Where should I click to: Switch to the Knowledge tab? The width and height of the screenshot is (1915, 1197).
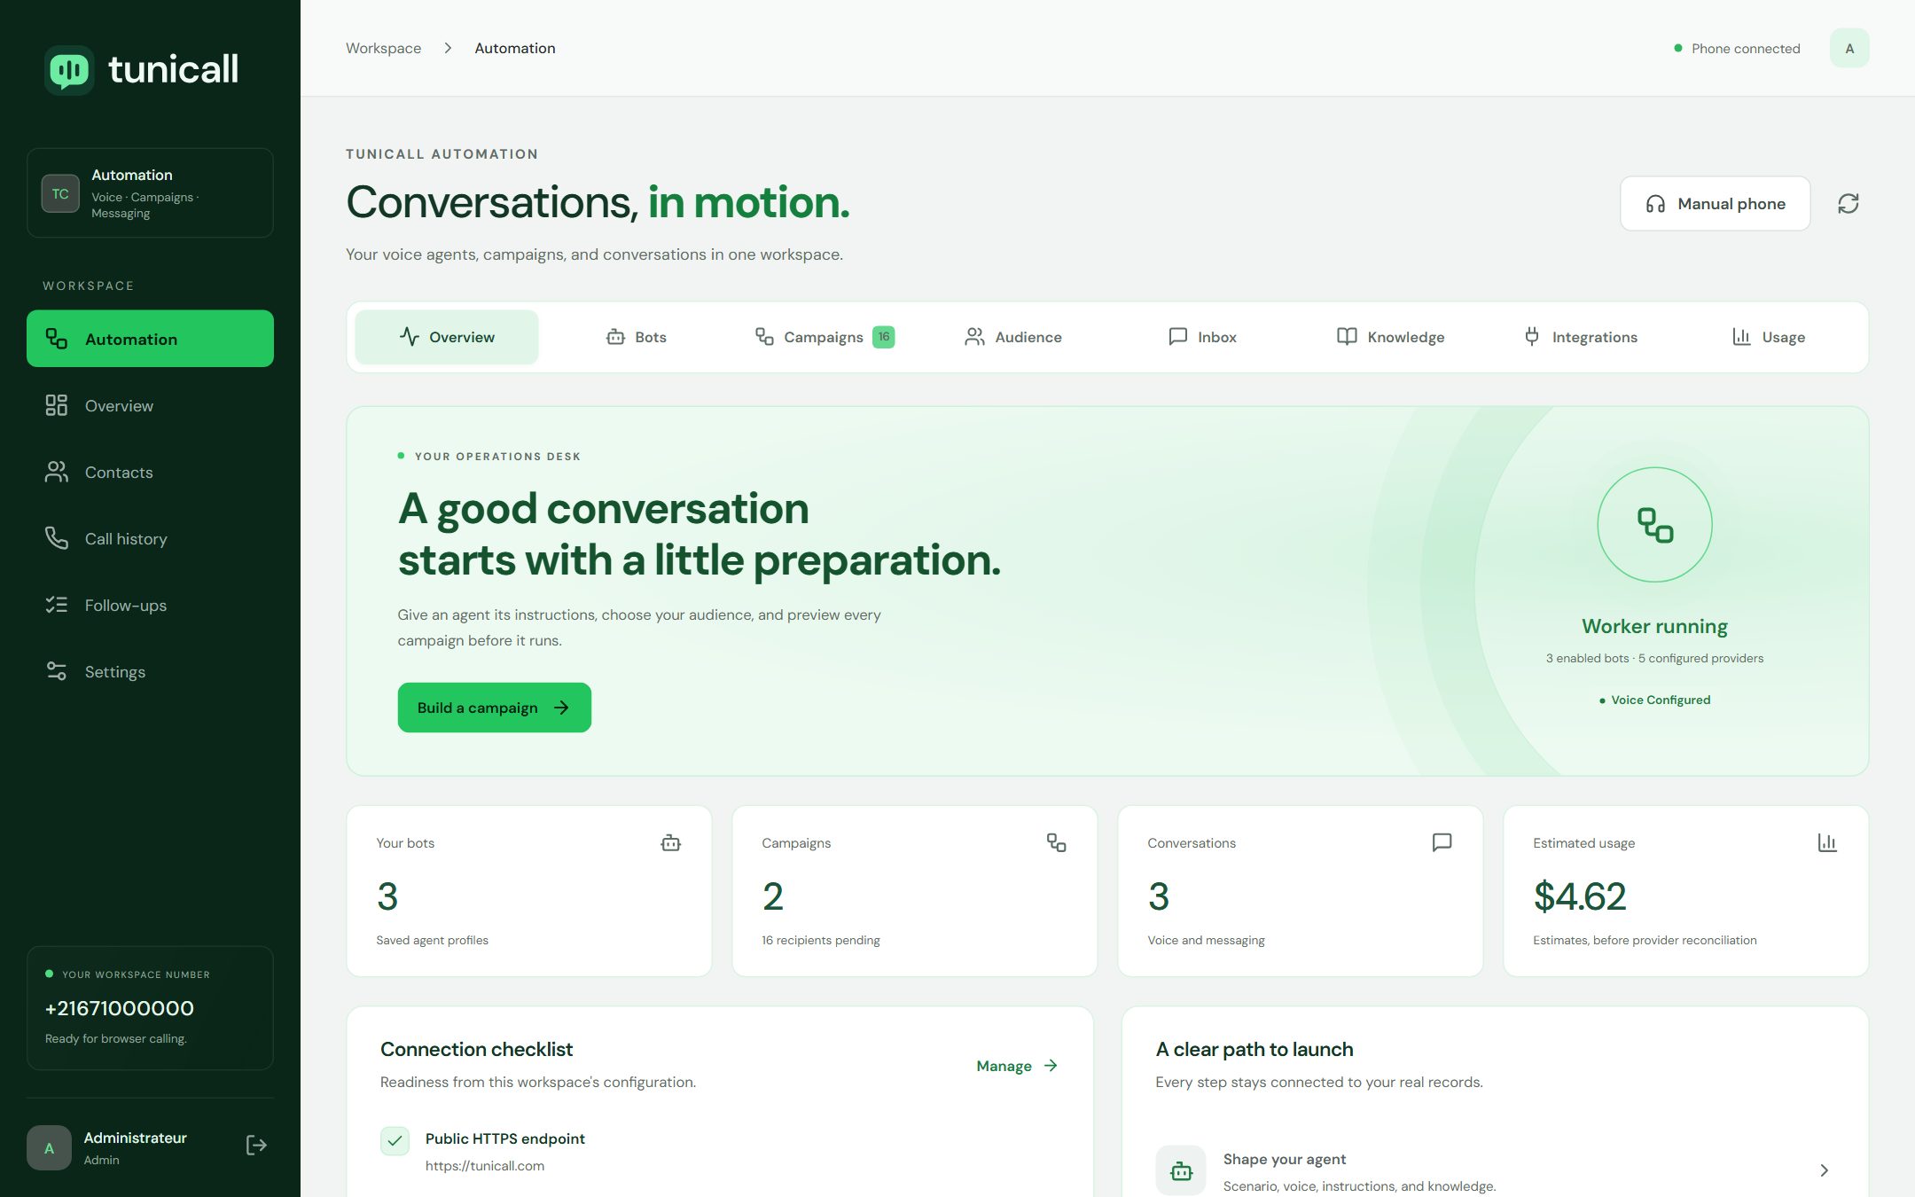coord(1391,337)
